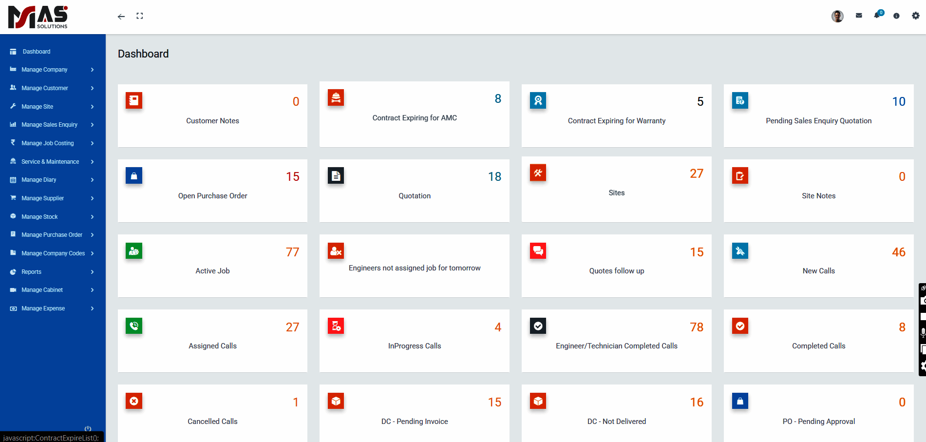Click the Quotes follow up label
The width and height of the screenshot is (926, 442).
click(x=617, y=271)
